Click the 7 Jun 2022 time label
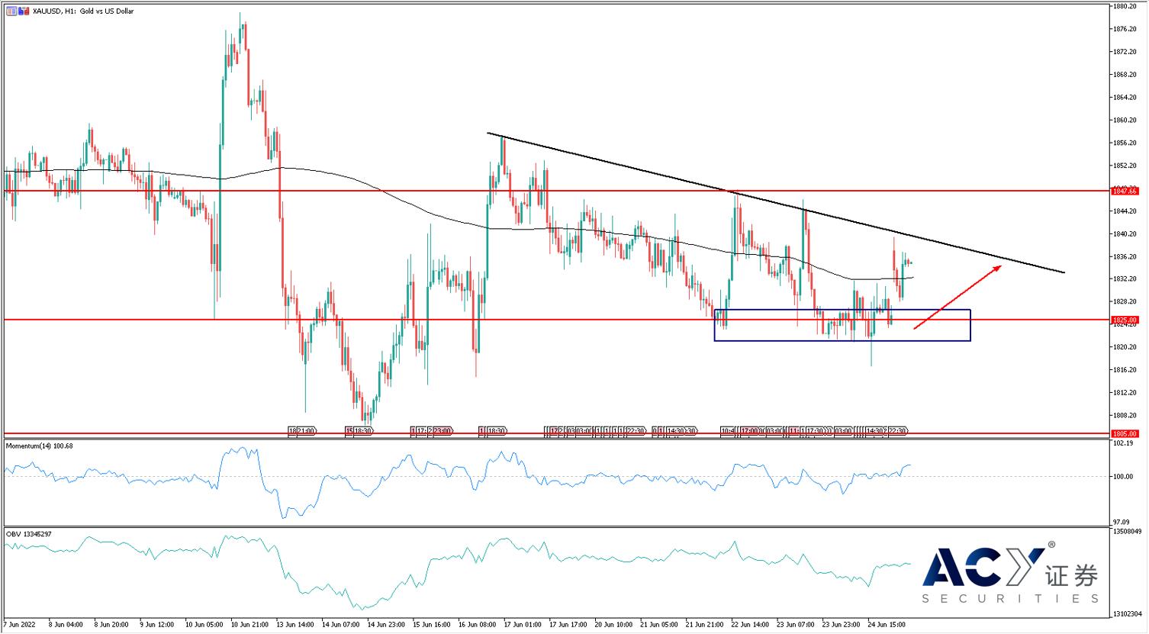This screenshot has width=1149, height=634. [18, 624]
